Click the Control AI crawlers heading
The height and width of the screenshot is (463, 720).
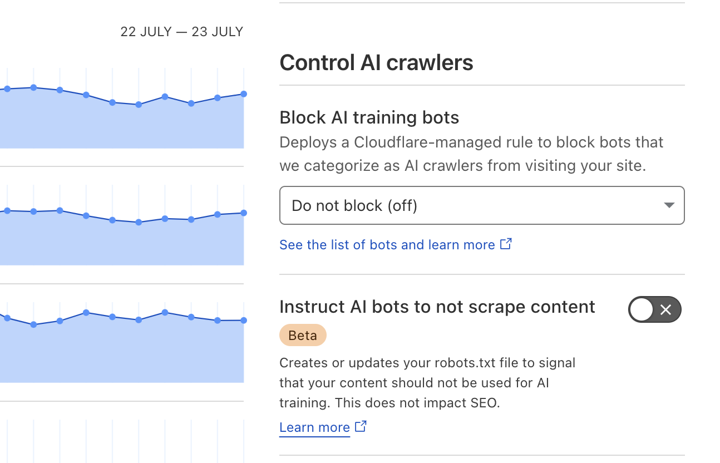coord(376,62)
